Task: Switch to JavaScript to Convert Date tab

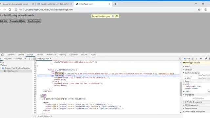Action: [55, 4]
